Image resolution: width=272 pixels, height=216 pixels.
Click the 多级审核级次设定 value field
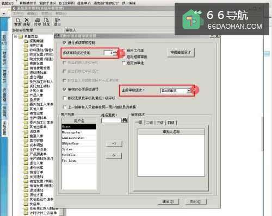(x=109, y=53)
